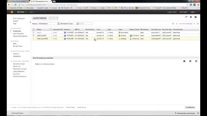Screen dimensions: 207x116
Task: Collapse the NETWORK & SECURITY section
Action: click(x=12, y=61)
